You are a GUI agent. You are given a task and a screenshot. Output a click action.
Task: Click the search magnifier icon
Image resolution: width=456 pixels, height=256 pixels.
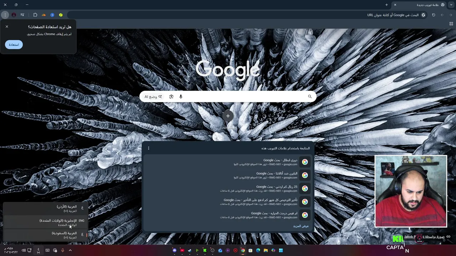click(x=310, y=96)
